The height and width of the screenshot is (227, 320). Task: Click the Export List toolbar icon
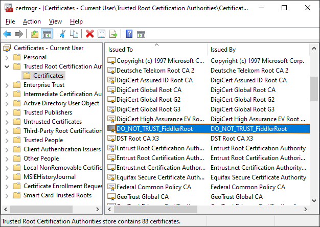click(x=113, y=34)
